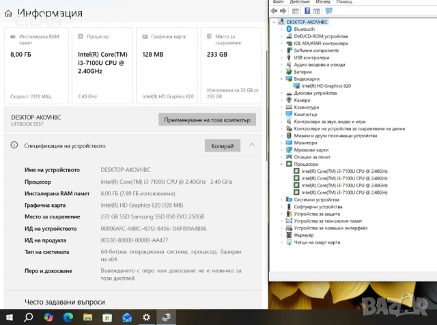
Task: Select the first Intel Core i3-7100U processor entry
Action: (x=344, y=171)
